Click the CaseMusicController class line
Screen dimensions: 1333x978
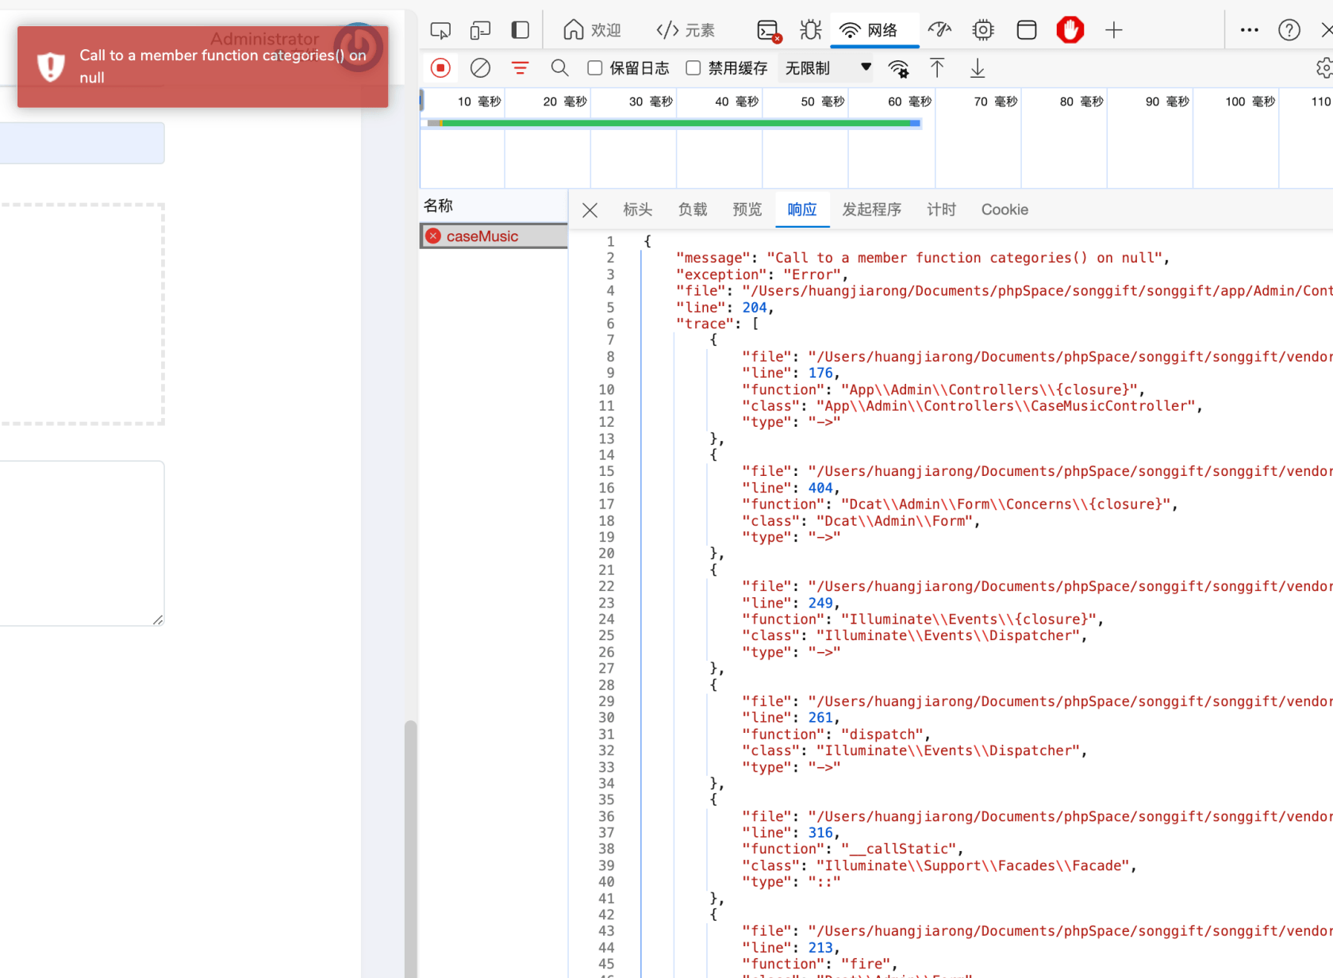(x=972, y=406)
